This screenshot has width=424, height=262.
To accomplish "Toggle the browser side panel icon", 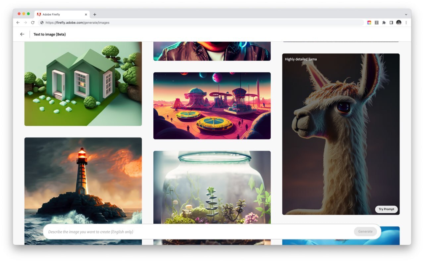I will click(x=391, y=23).
